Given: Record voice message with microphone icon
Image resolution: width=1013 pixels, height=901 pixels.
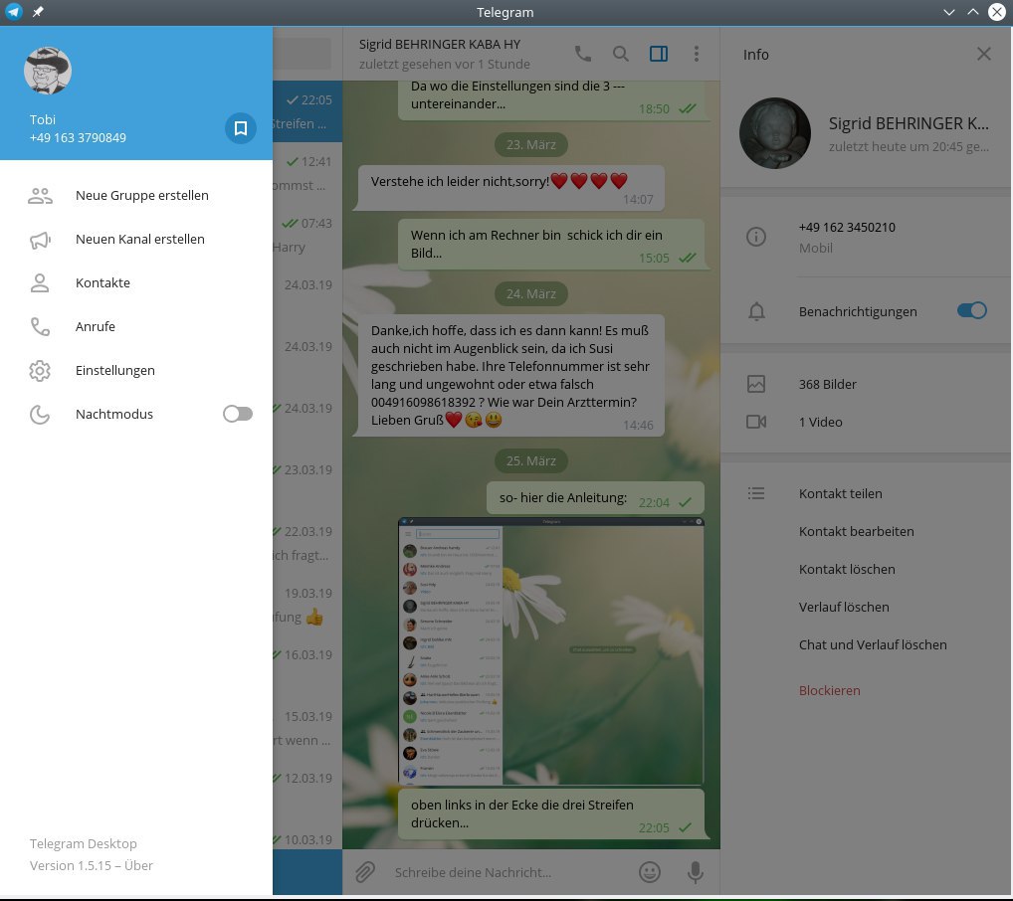Looking at the screenshot, I should pos(696,872).
